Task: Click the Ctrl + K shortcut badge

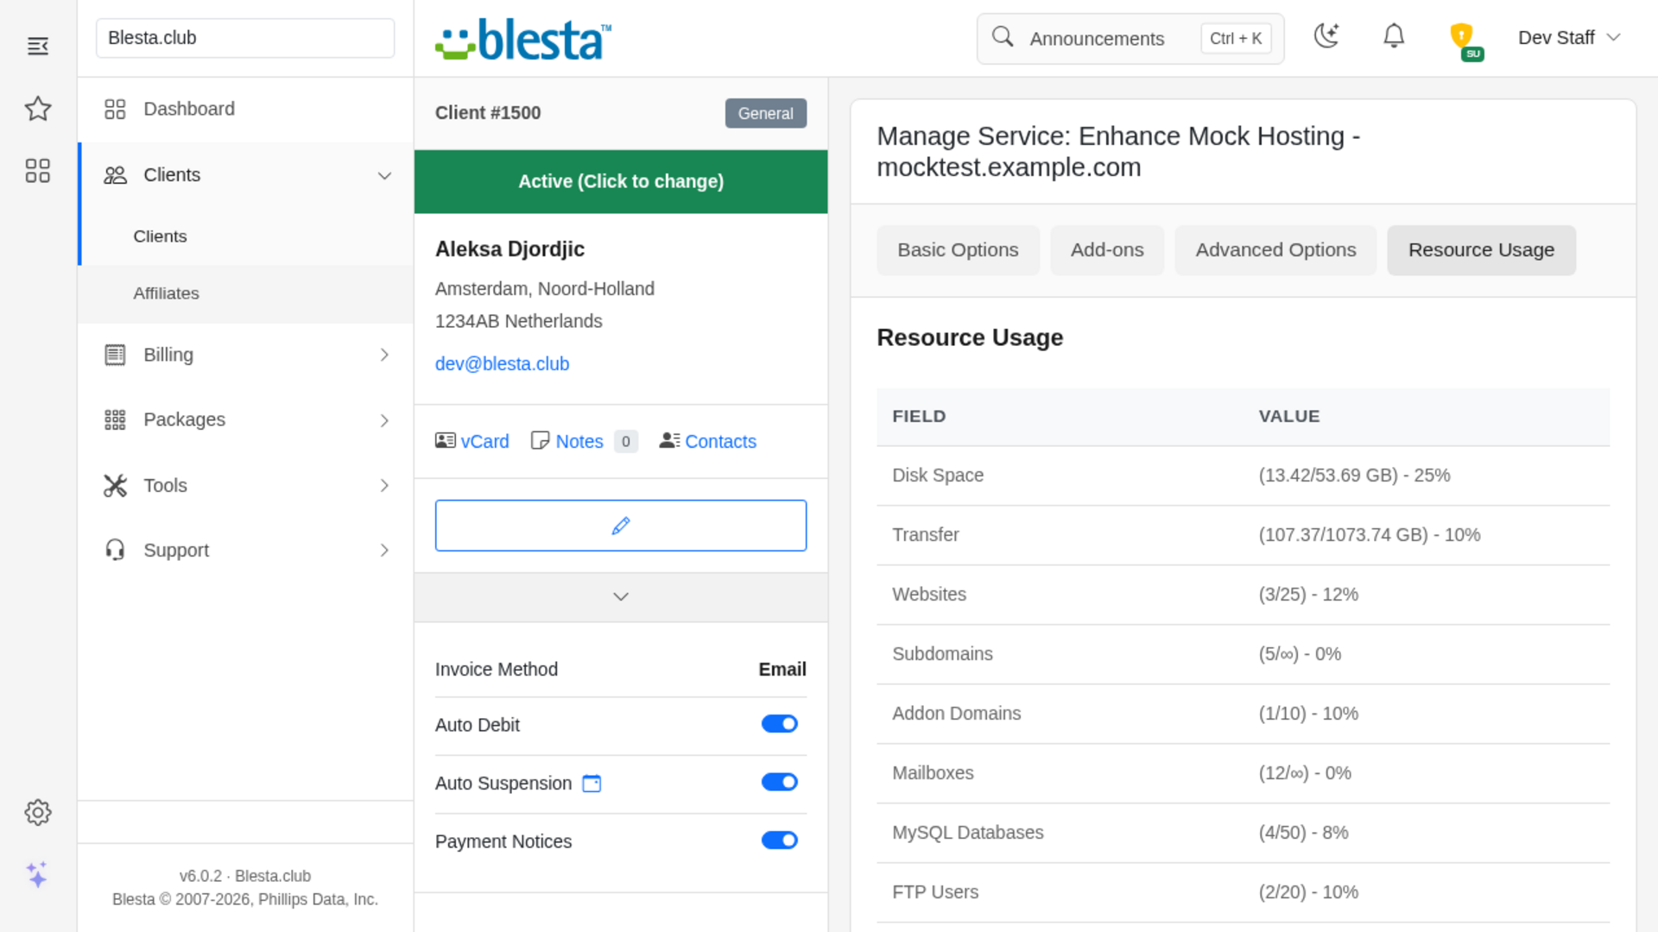Action: click(x=1236, y=39)
